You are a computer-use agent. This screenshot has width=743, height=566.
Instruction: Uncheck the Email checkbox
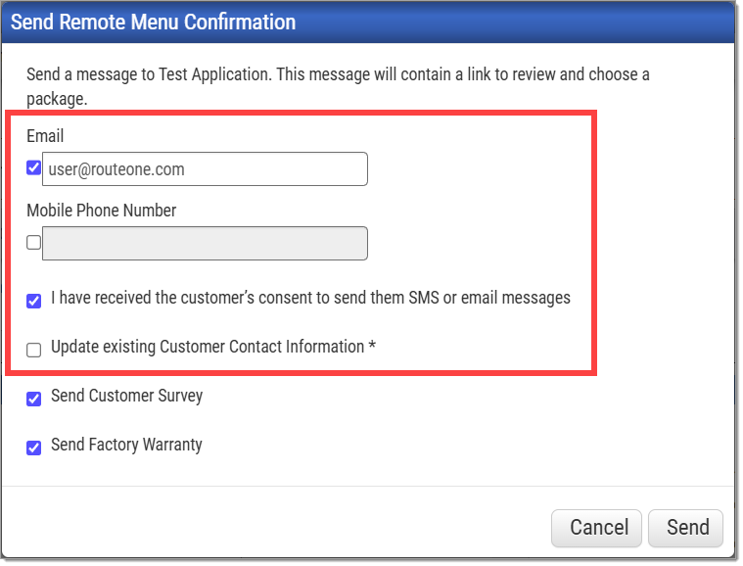tap(33, 167)
